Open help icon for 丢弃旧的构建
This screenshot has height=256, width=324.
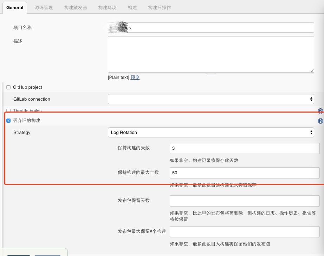(320, 121)
